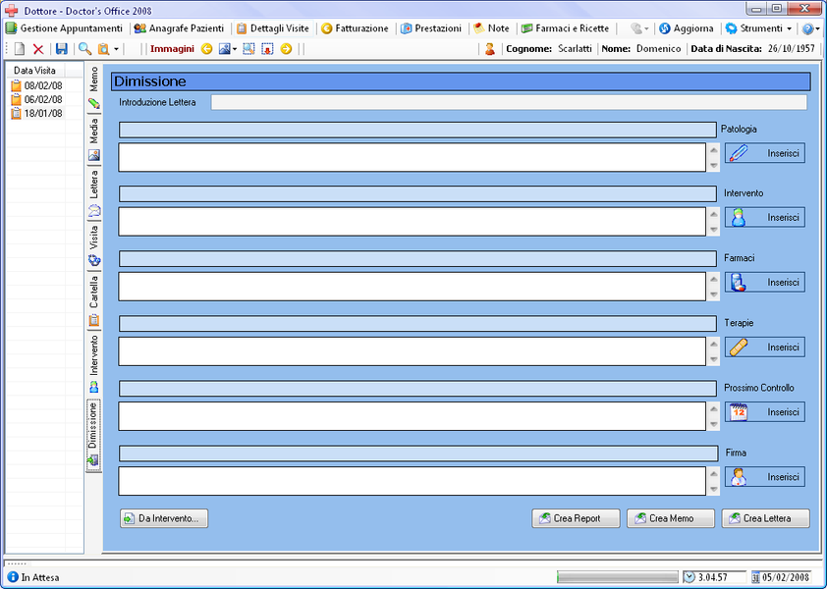Click the Intervento text area
Viewport: 827px width, 589px height.
click(x=412, y=222)
